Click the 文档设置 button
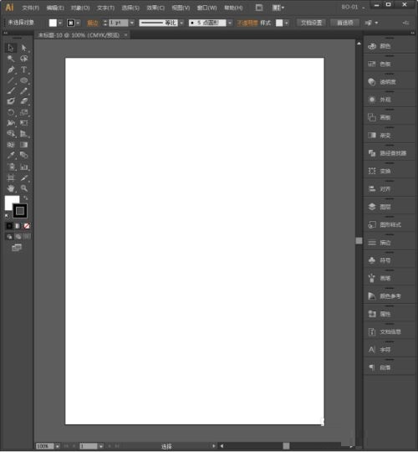Screen dimensions: 418x452 tap(311, 23)
